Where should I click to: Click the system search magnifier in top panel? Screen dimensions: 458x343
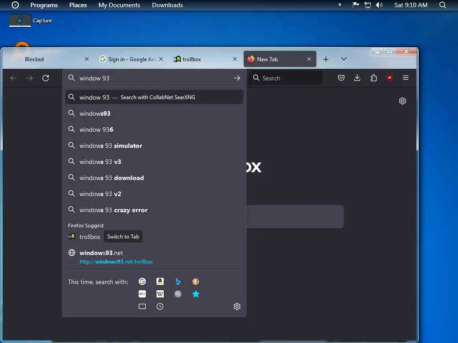442,5
